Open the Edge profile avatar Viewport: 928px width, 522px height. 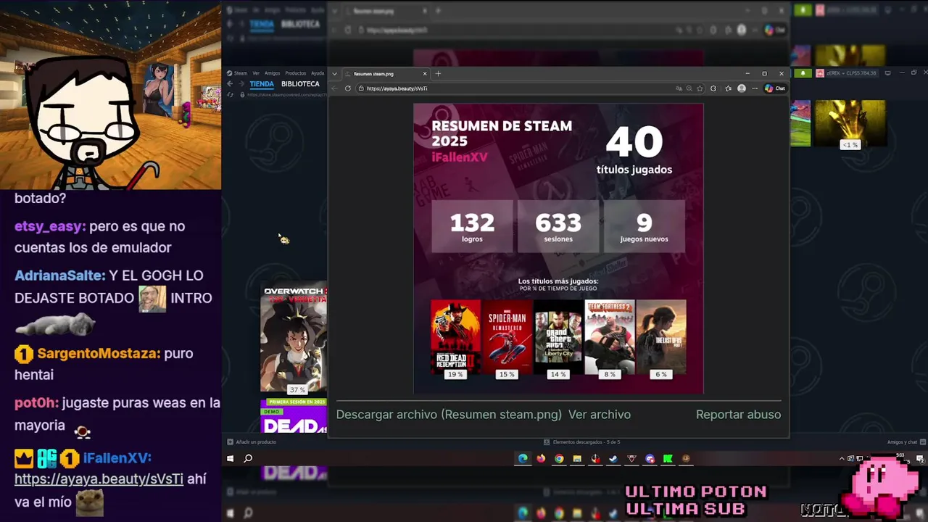[741, 88]
